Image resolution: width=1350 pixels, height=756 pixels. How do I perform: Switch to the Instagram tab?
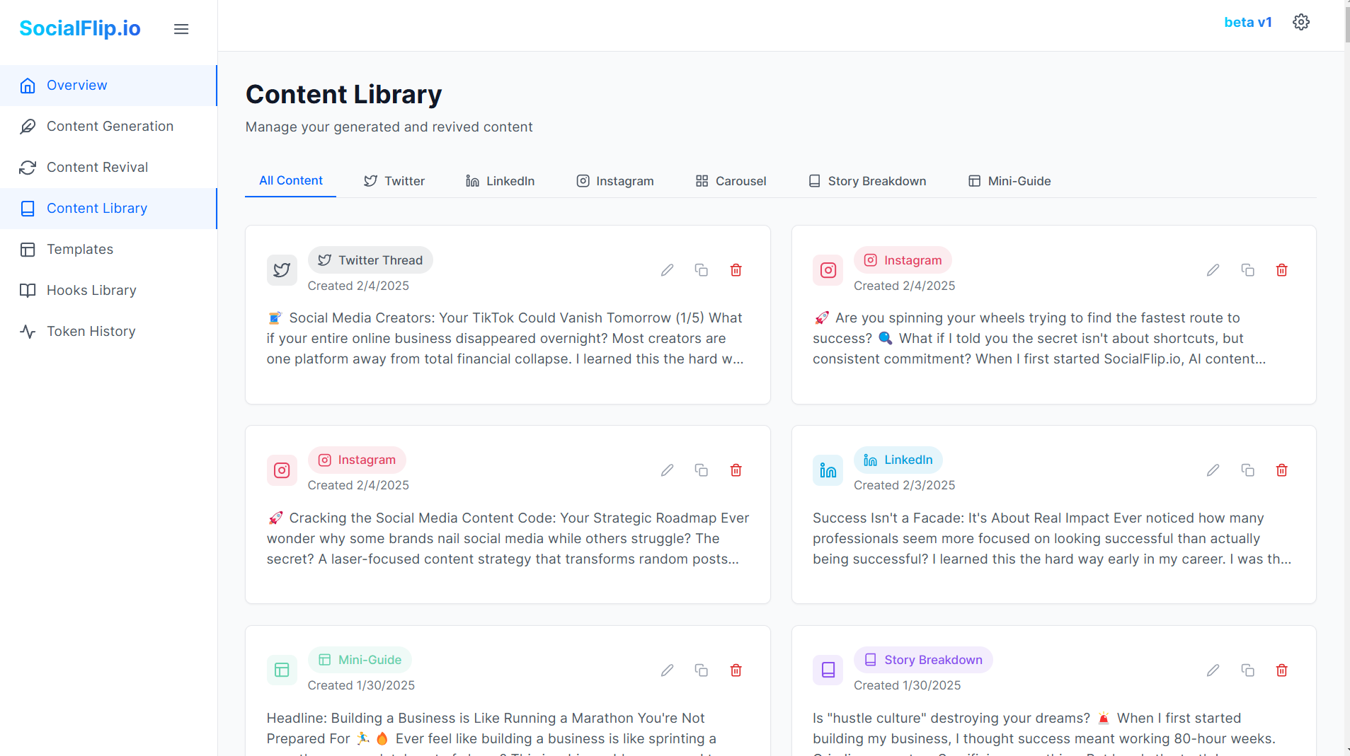(x=614, y=181)
